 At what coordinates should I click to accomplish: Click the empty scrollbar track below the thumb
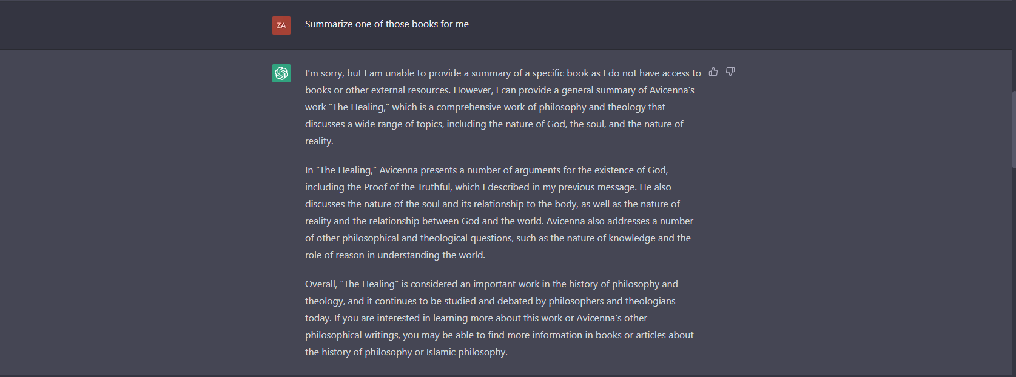[1014, 273]
